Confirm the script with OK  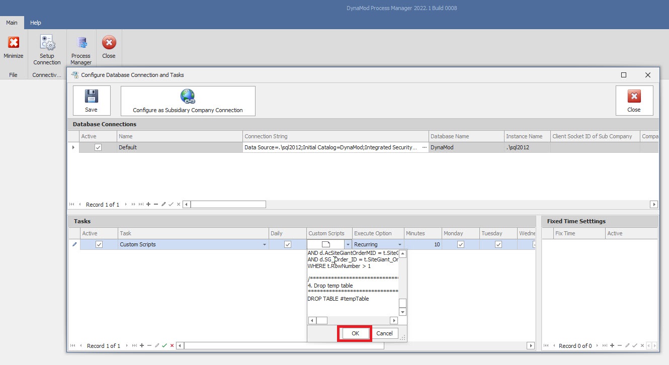click(x=355, y=333)
